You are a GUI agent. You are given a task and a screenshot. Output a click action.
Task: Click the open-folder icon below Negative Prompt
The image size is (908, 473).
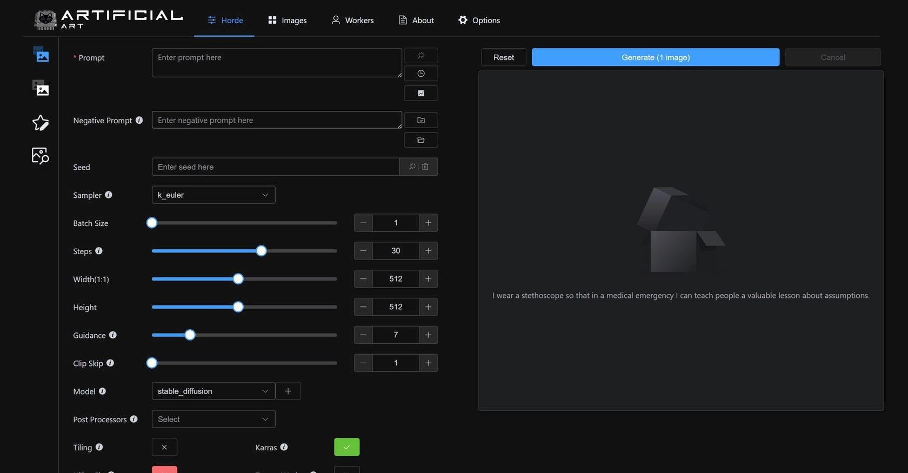pos(420,140)
